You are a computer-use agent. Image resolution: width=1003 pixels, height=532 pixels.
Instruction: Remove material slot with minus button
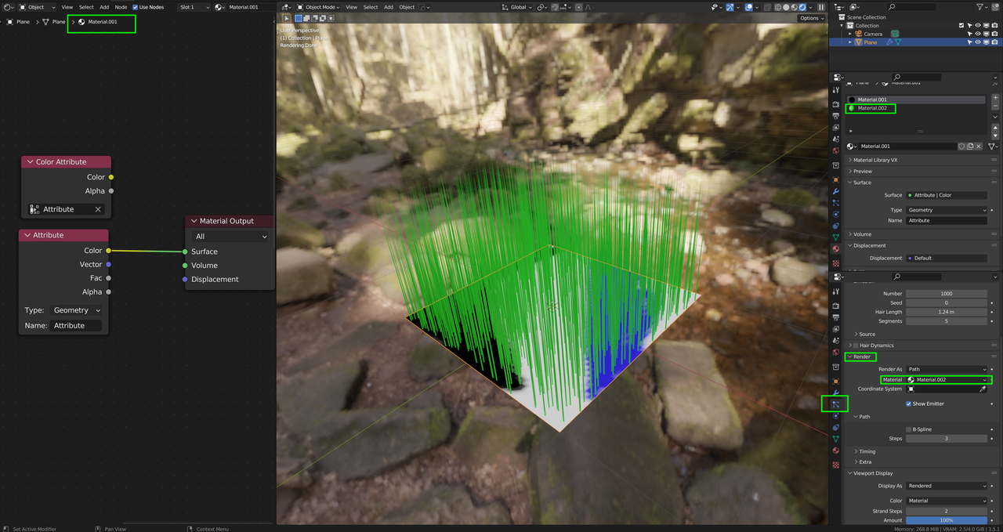(995, 107)
